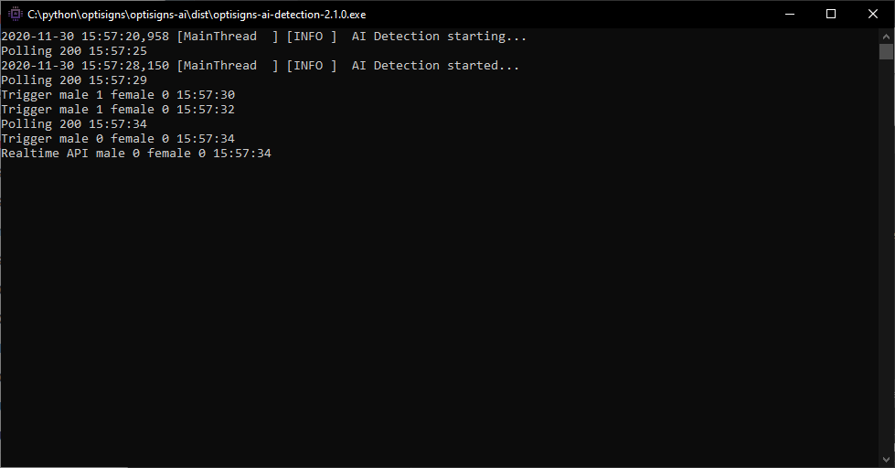Open the console window system menu icon
895x468 pixels.
(x=14, y=14)
